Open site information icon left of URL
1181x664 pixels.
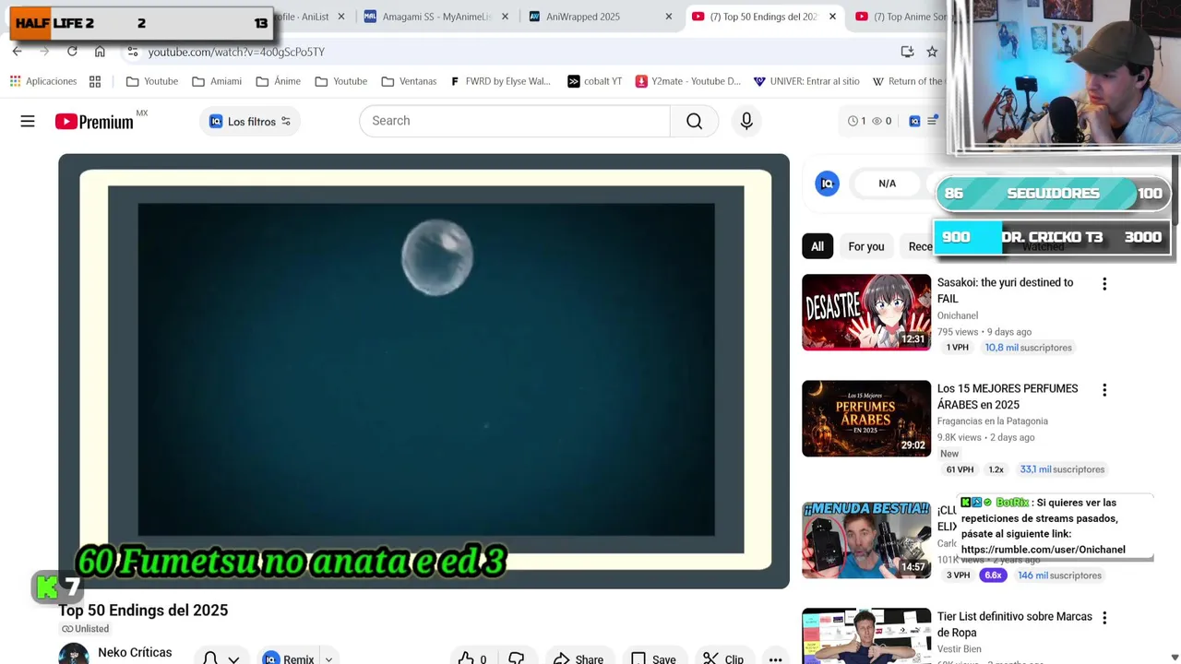(133, 52)
